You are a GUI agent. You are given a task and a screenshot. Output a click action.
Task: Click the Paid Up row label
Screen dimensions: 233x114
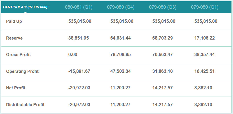pos(14,21)
